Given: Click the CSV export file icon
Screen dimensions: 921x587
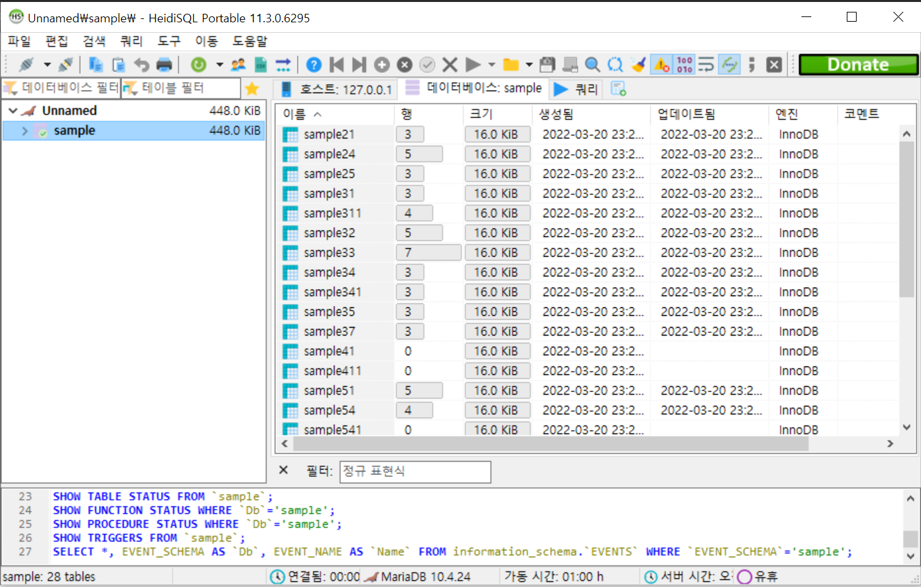Looking at the screenshot, I should 261,64.
